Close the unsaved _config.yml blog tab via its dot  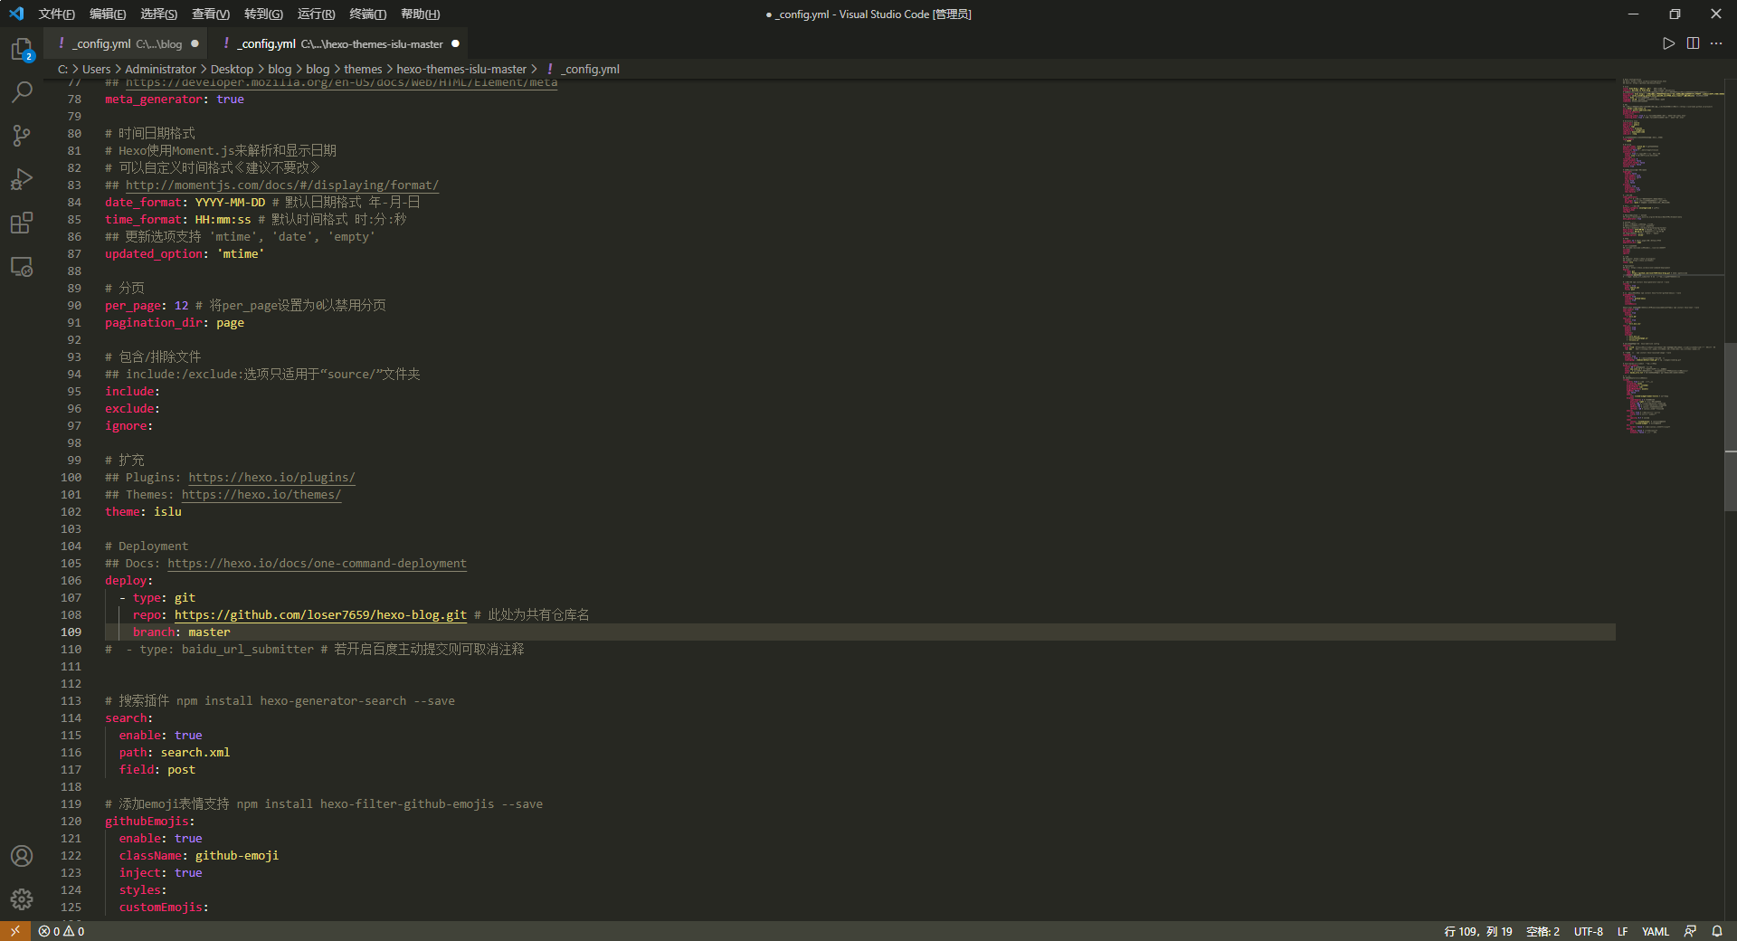(195, 43)
